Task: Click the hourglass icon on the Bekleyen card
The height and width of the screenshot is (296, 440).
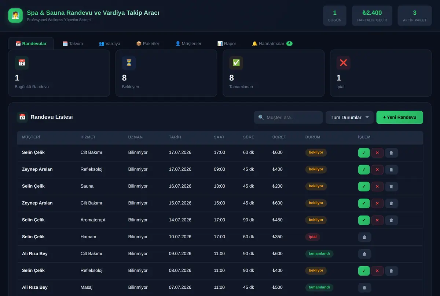Action: [x=129, y=63]
